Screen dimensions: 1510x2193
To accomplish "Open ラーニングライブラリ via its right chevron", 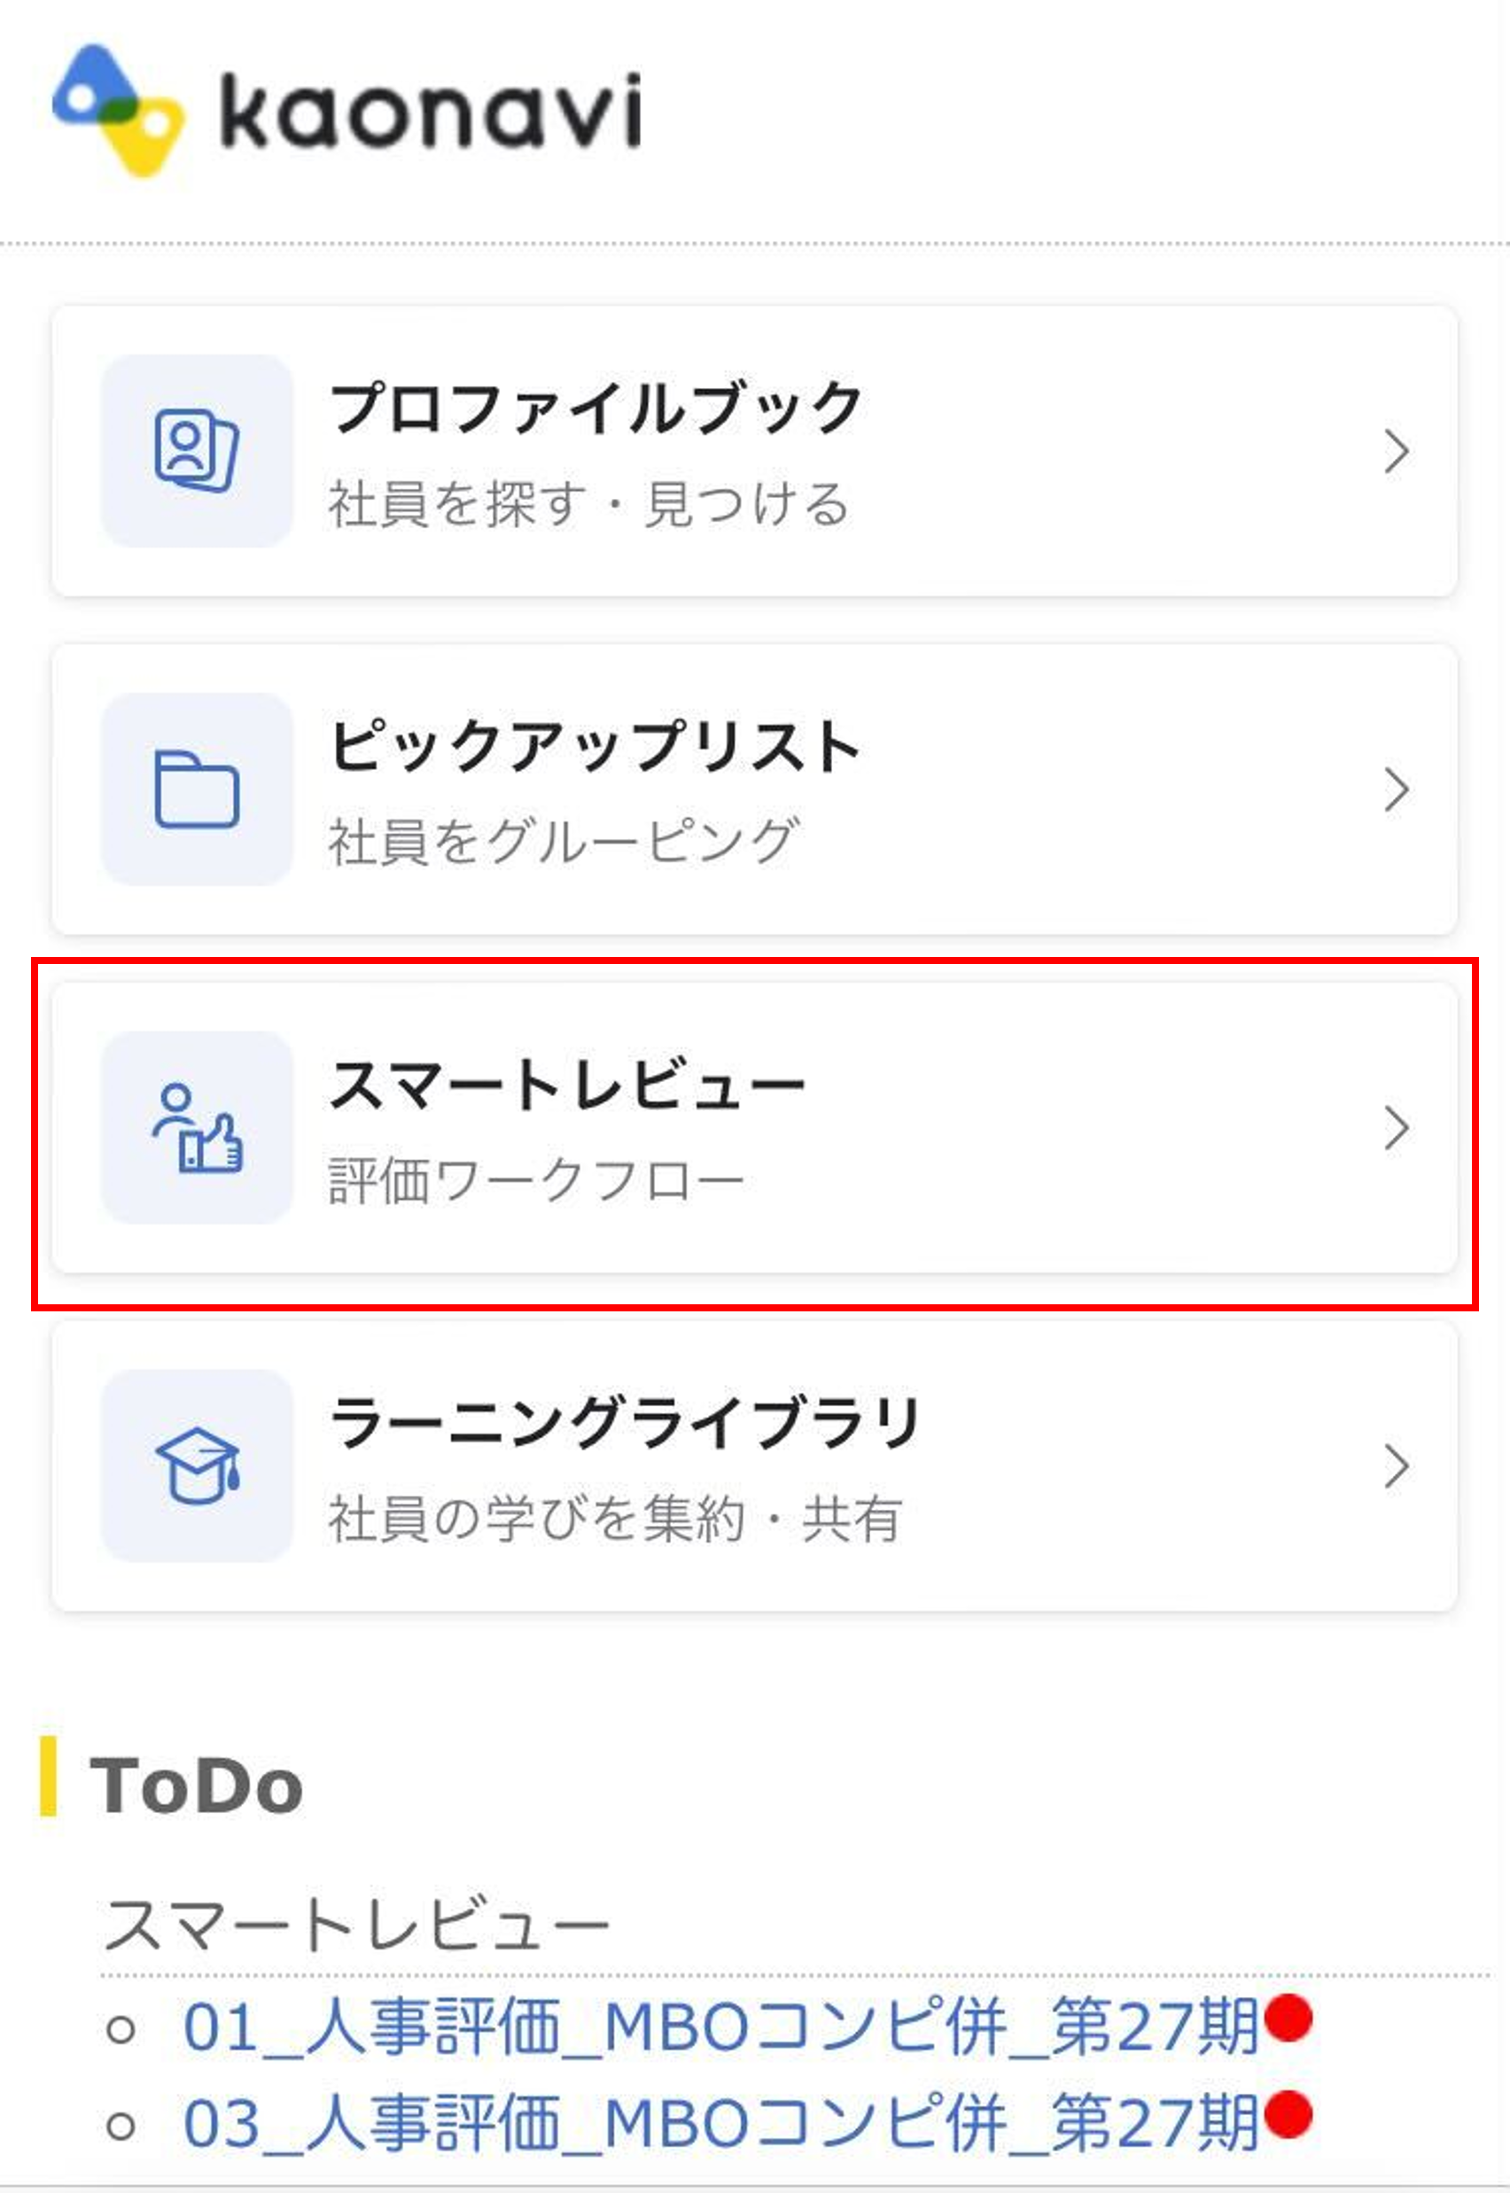I will pyautogui.click(x=1397, y=1466).
